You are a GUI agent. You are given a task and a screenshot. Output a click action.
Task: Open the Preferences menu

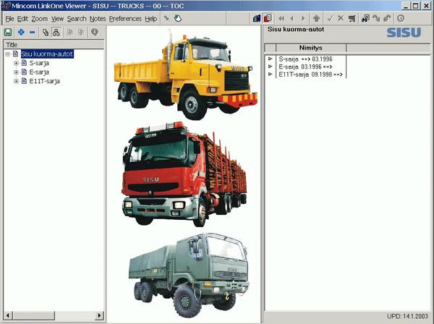click(125, 18)
